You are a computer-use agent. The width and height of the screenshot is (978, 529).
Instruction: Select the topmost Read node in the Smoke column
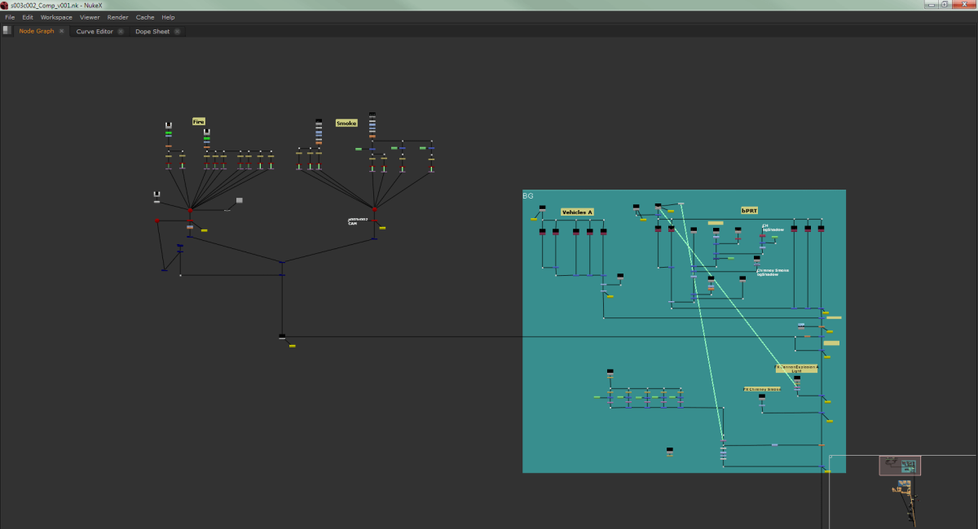pyautogui.click(x=371, y=114)
